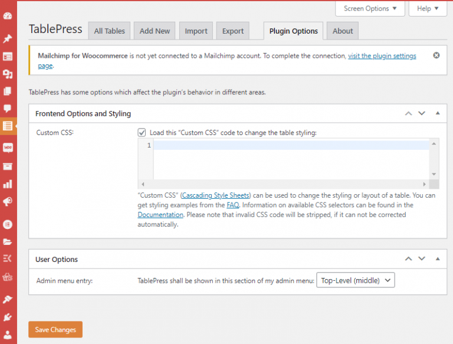Viewport: 453px width, 344px height.
Task: Open the EK plugin icon in sidebar
Action: click(x=8, y=258)
